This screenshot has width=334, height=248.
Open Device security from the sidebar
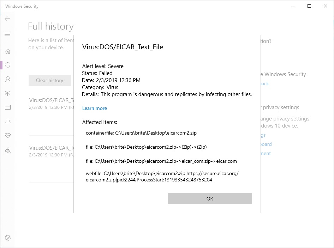coord(8,121)
